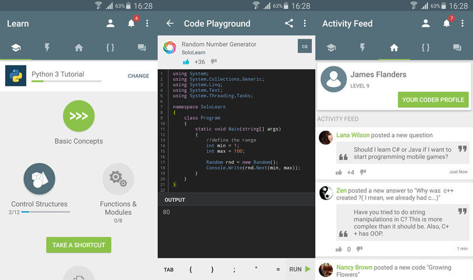Open profile icon in Learn screen header
Image resolution: width=473 pixels, height=280 pixels.
110,23
